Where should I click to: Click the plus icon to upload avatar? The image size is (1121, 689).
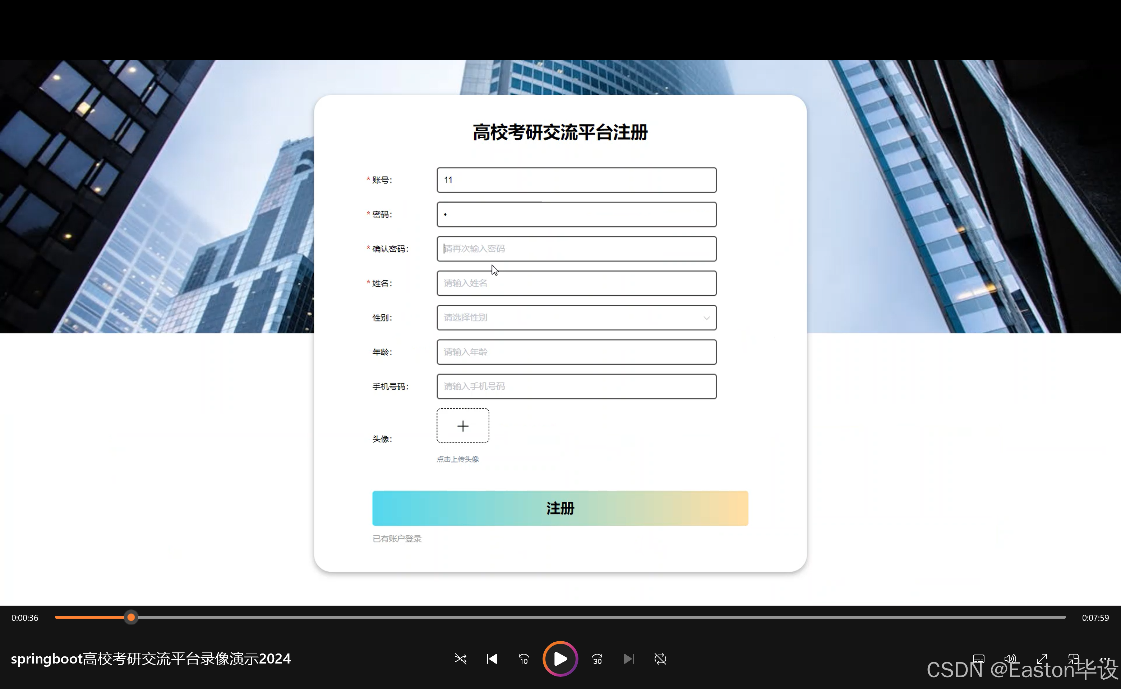[463, 426]
